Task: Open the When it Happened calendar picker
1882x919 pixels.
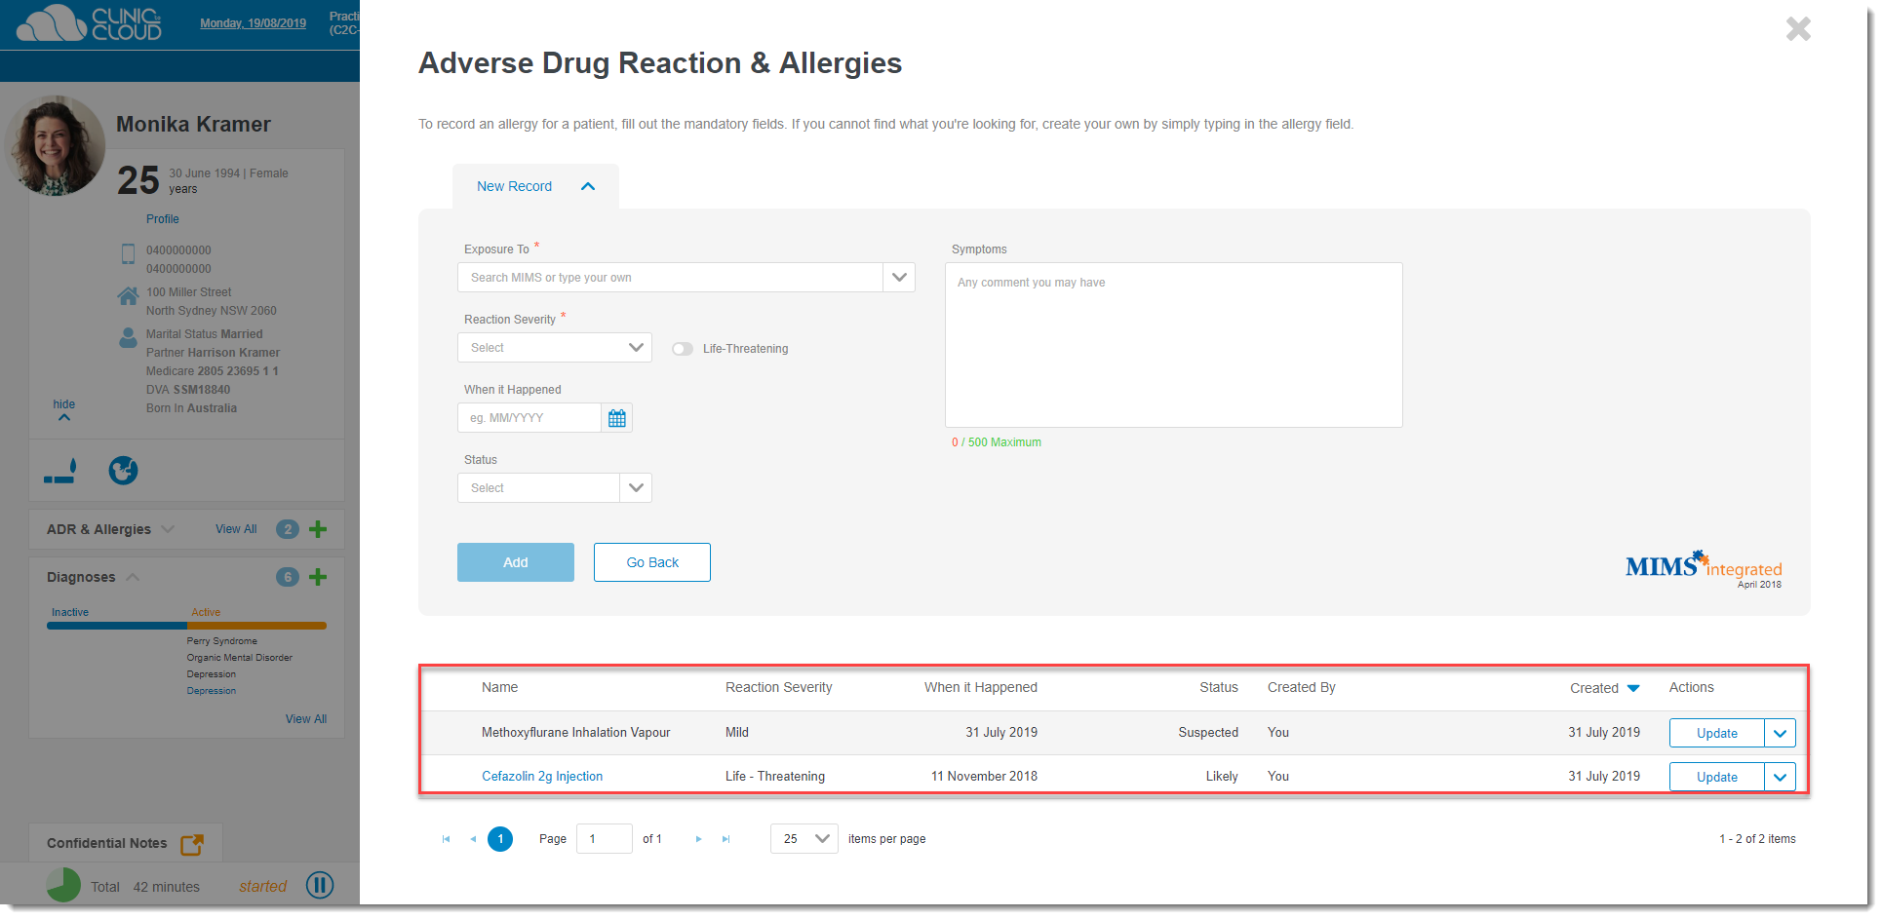Action: coord(616,418)
